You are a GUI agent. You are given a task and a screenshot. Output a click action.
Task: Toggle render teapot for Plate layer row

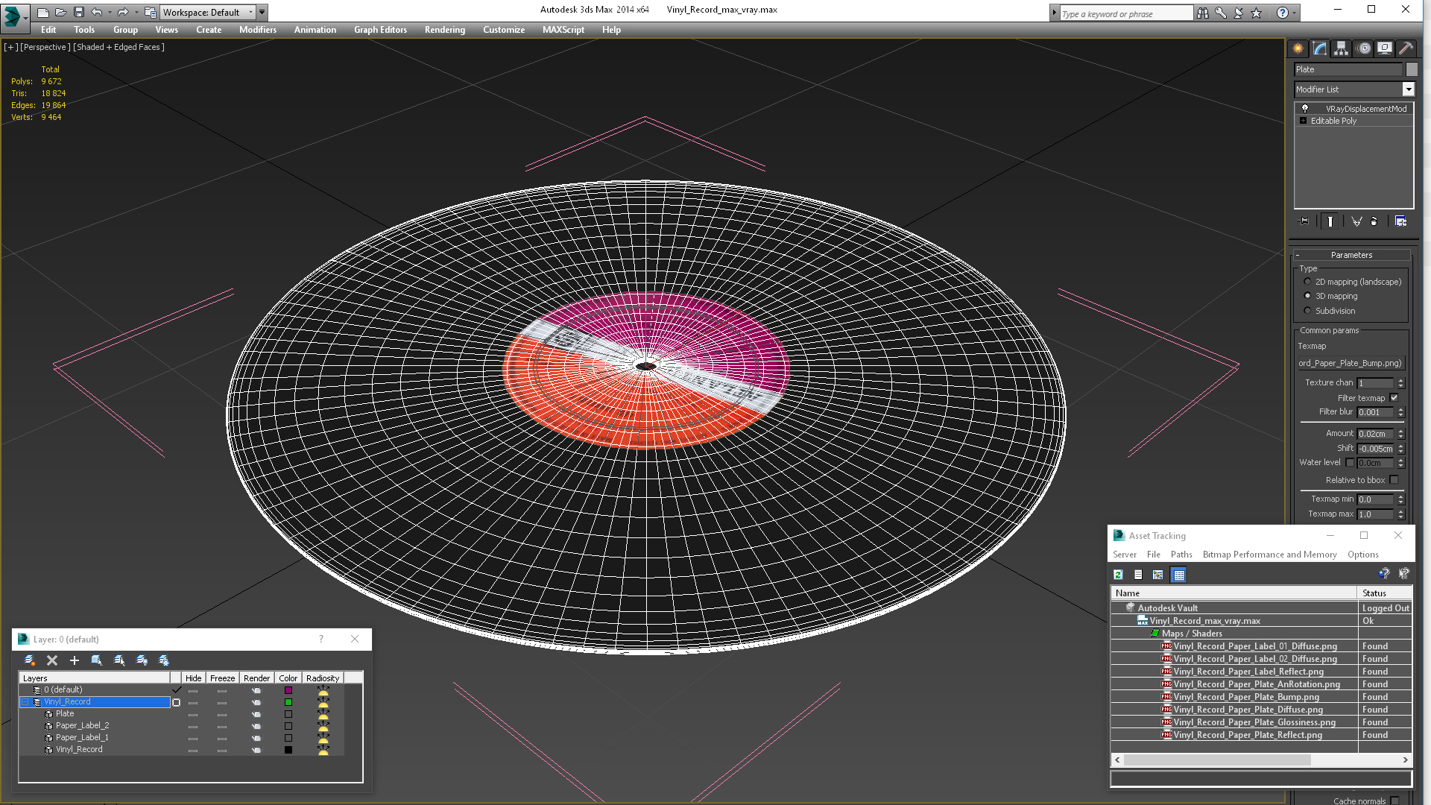(x=256, y=714)
